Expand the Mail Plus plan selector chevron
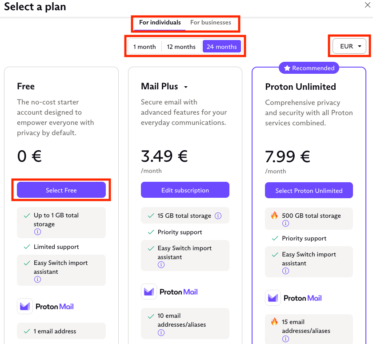 click(185, 87)
